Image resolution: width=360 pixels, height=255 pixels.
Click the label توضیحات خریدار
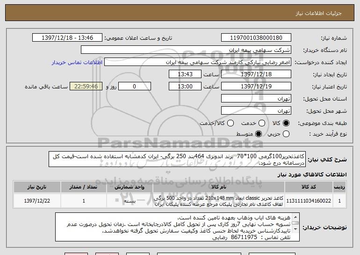click(324, 227)
